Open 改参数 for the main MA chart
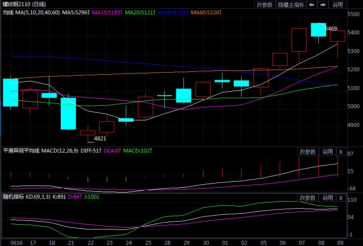 point(265,5)
